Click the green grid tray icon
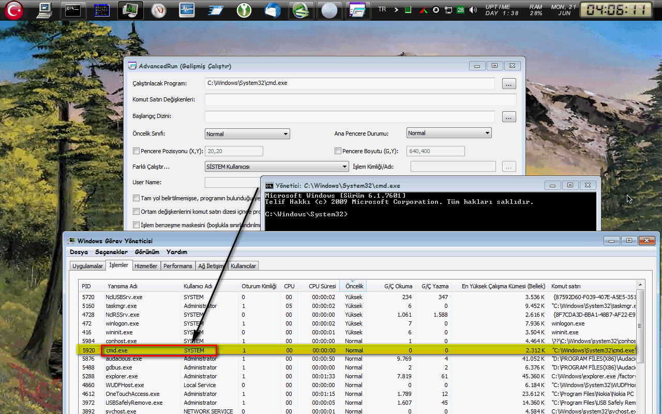 408,10
